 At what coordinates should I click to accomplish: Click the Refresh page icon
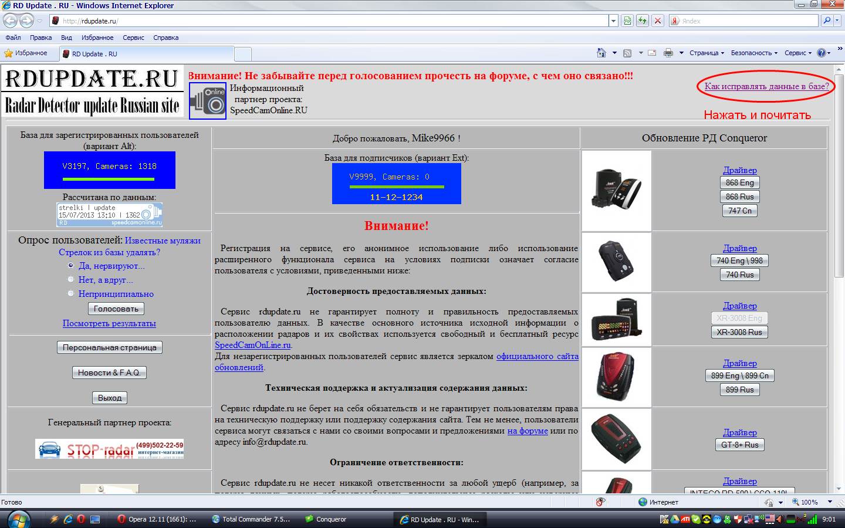[643, 21]
